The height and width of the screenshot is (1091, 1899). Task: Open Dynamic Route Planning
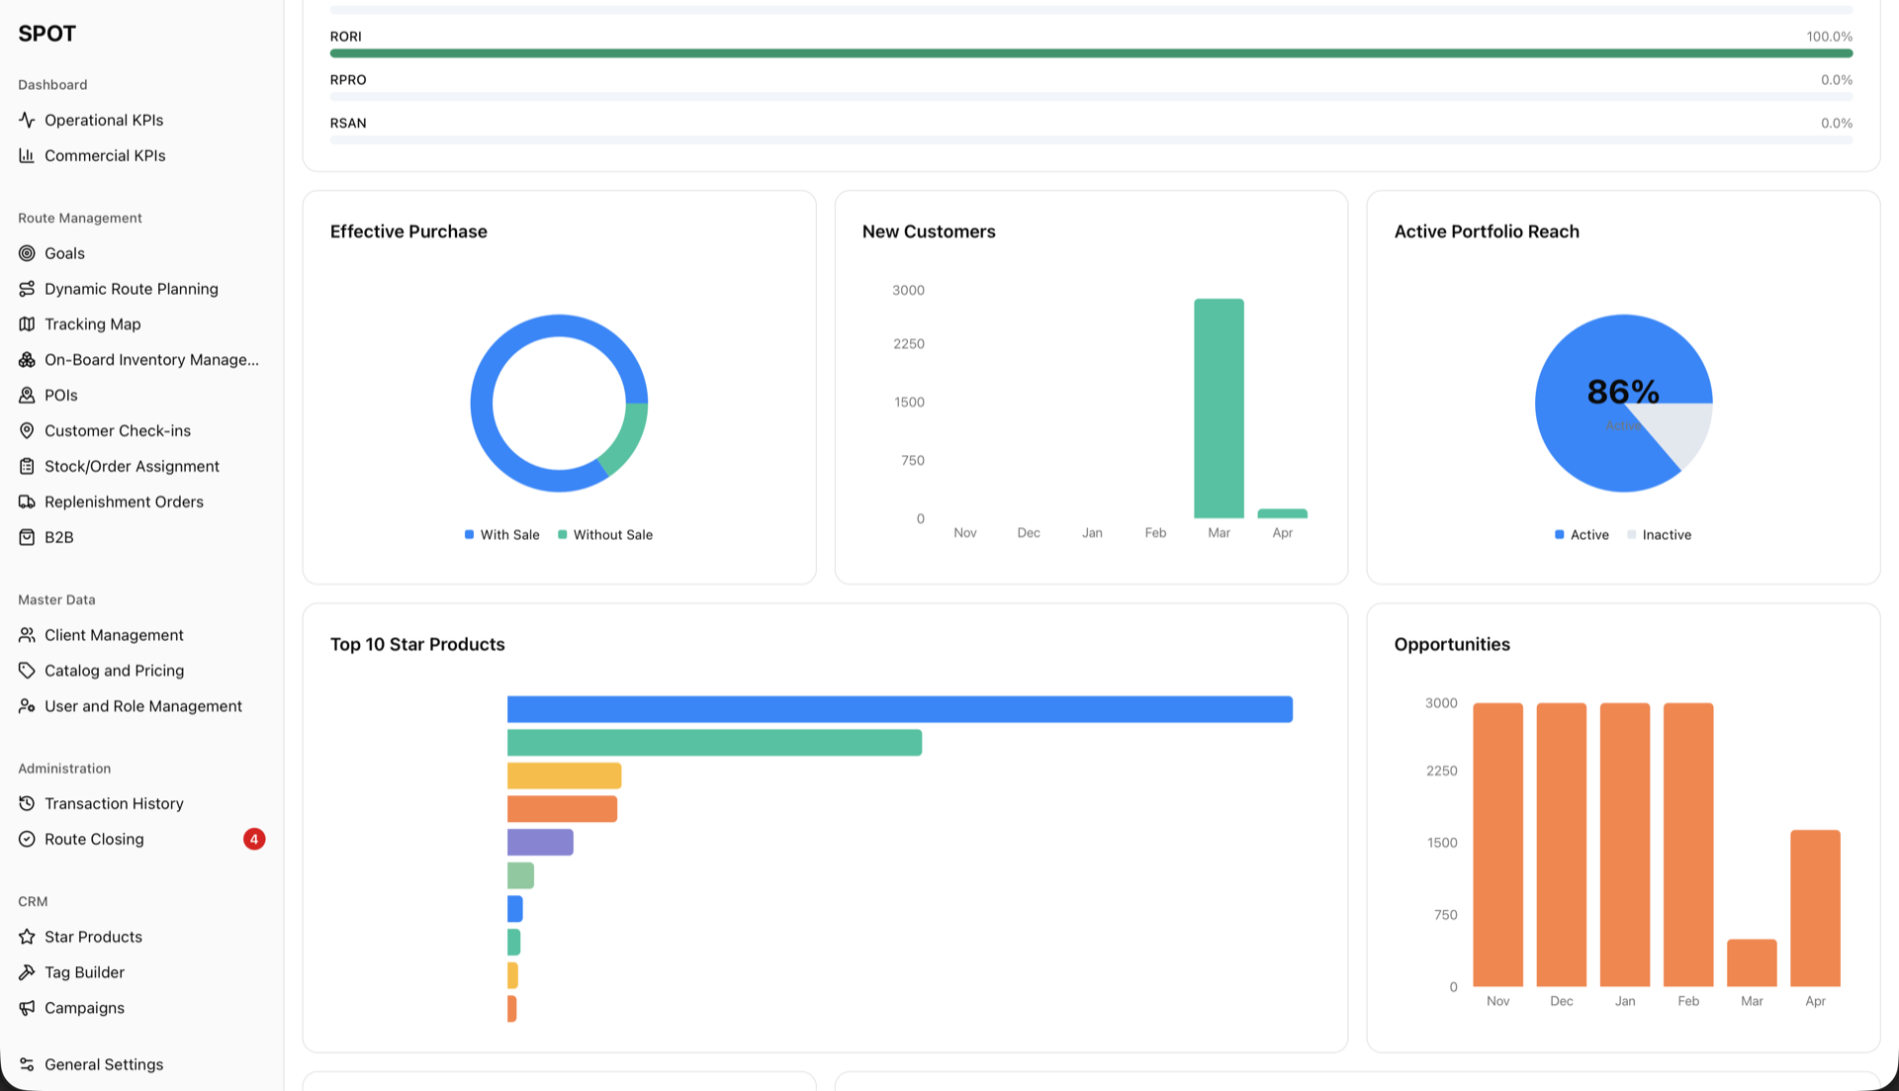coord(132,289)
